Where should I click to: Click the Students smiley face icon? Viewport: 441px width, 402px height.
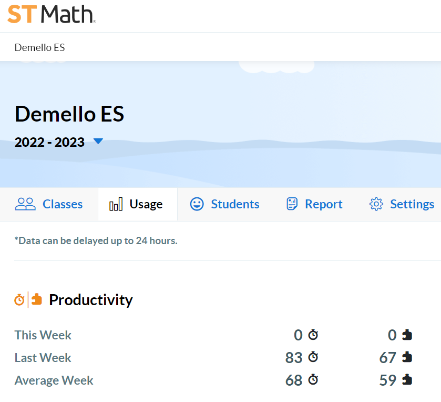click(x=197, y=204)
